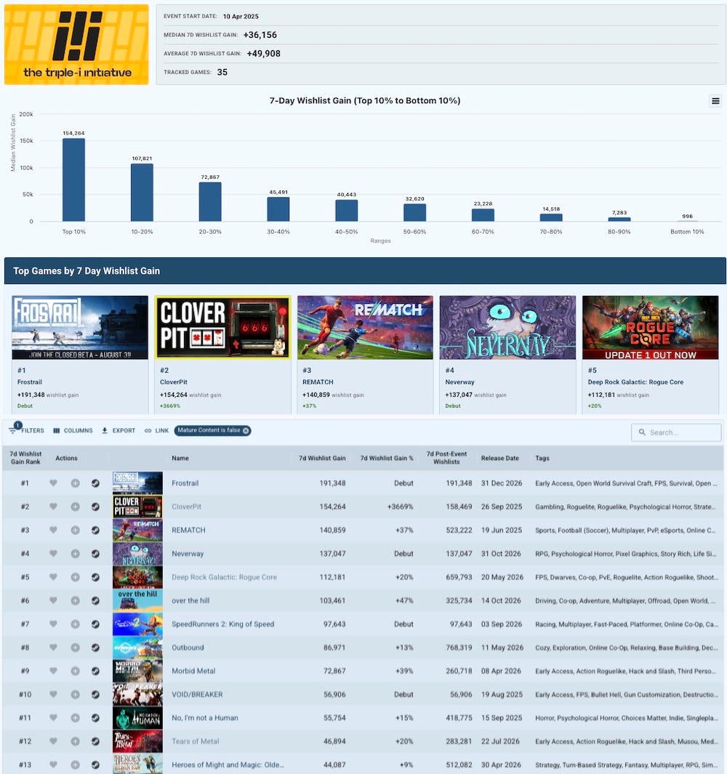Sort by Release Date column header
The height and width of the screenshot is (774, 727).
pyautogui.click(x=500, y=458)
